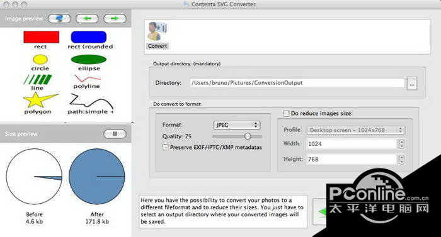The height and width of the screenshot is (237, 441).
Task: Enable Do reduce images size checkbox
Action: pos(286,113)
